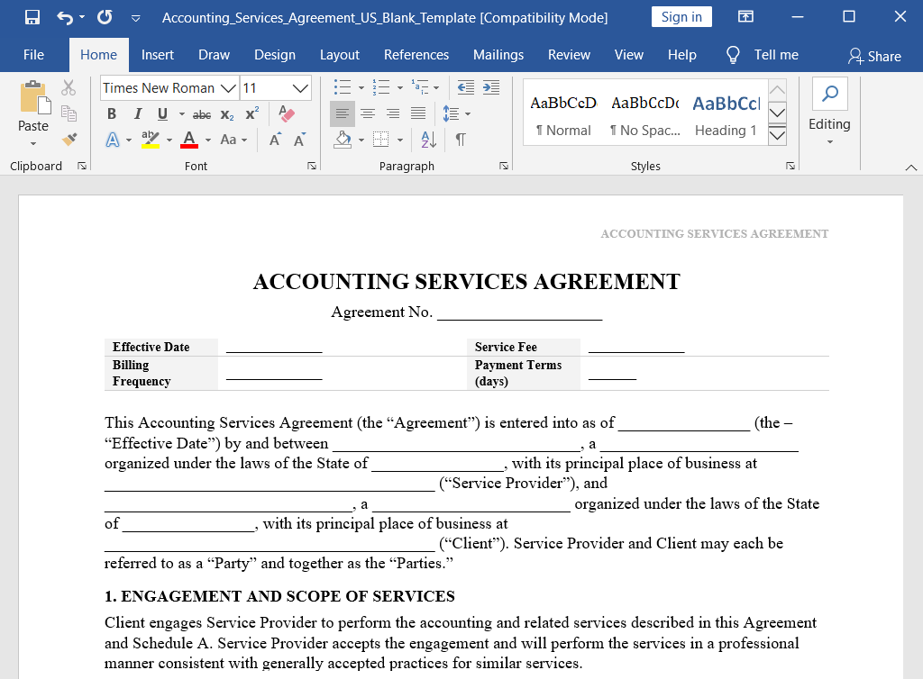The height and width of the screenshot is (679, 923).
Task: Switch to the Insert tab
Action: [157, 55]
